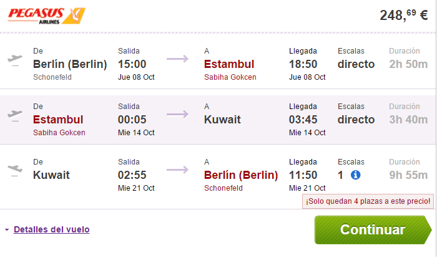Screen dimensions: 437x263
Task: Expand the Detalles del vuelo triangle
Action: pyautogui.click(x=7, y=230)
